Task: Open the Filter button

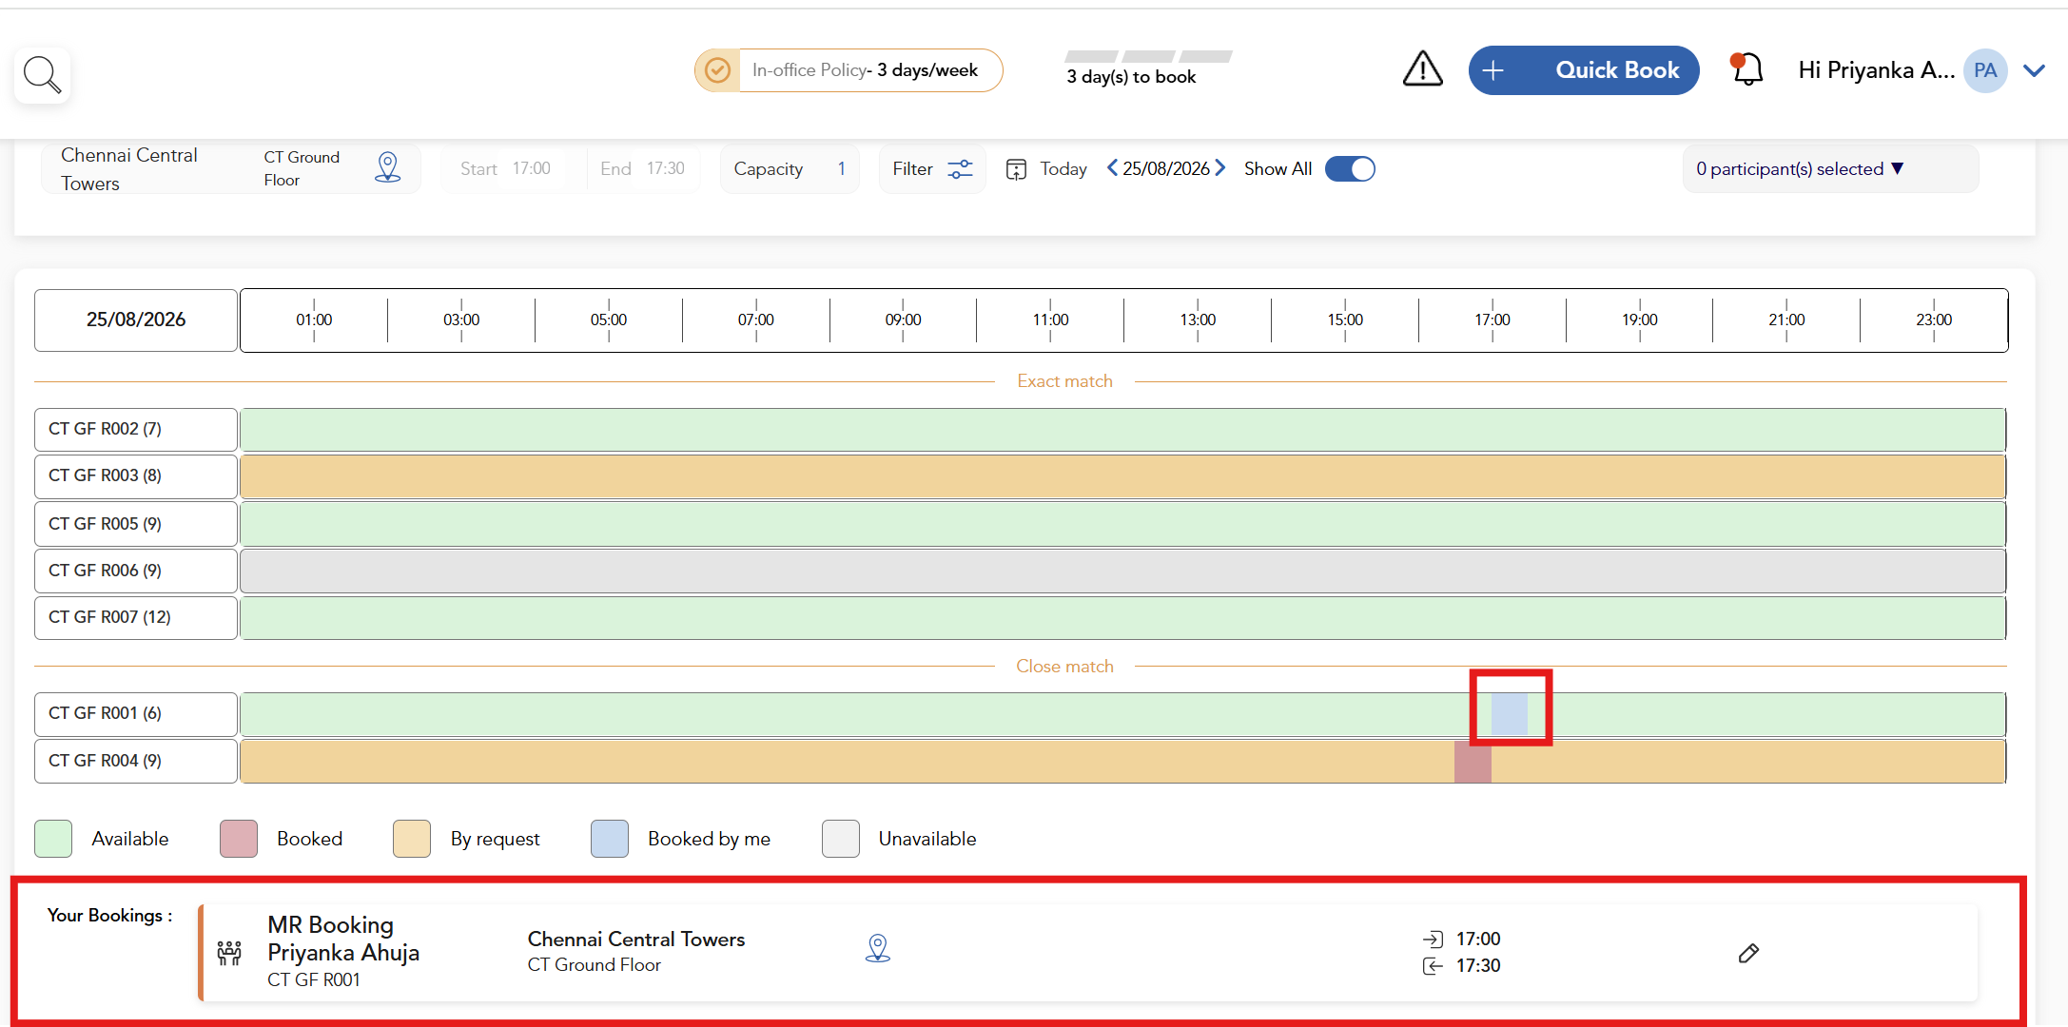Action: [932, 169]
